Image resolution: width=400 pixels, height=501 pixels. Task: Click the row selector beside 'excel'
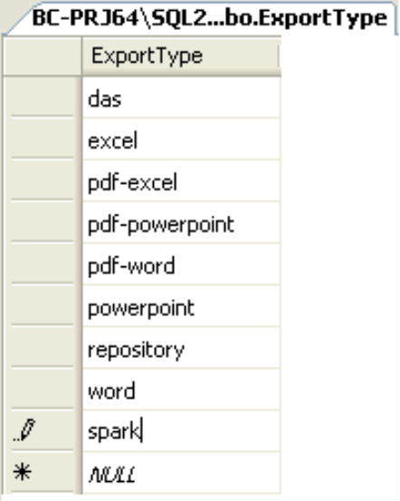[x=43, y=139]
